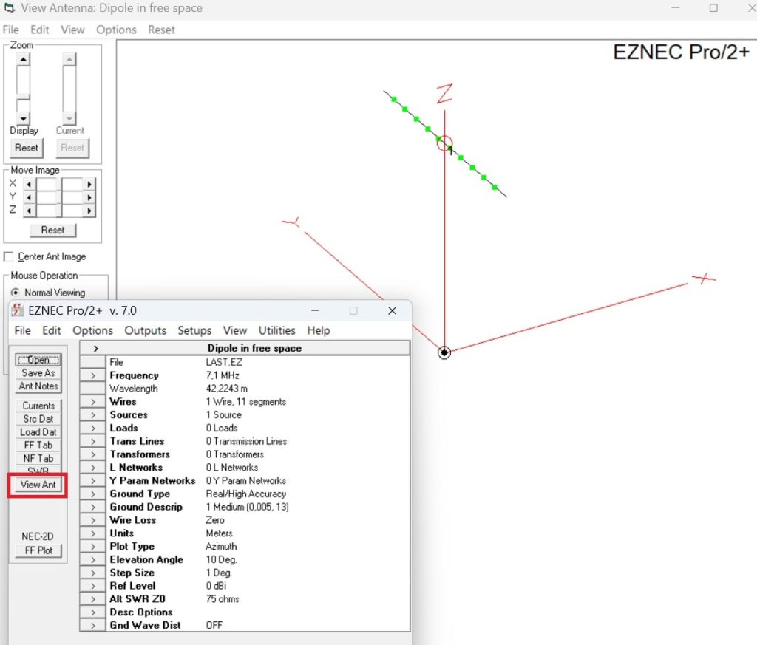Screen dimensions: 757x645
Task: Click the red source circle on the dipole
Action: click(445, 143)
